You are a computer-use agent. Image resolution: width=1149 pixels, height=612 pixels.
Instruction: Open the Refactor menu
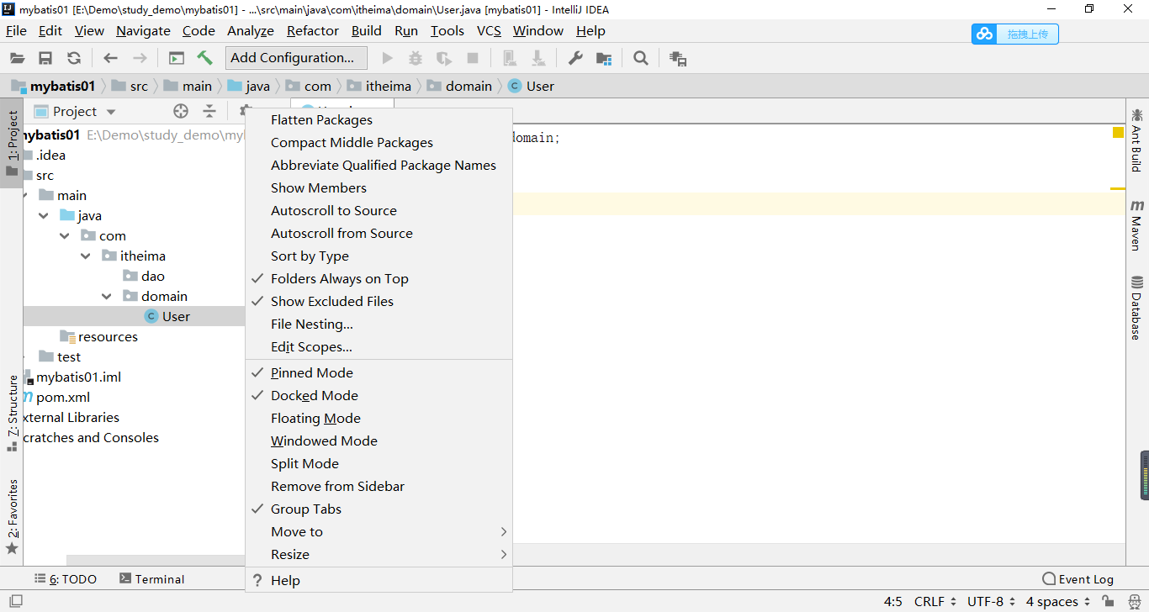313,30
